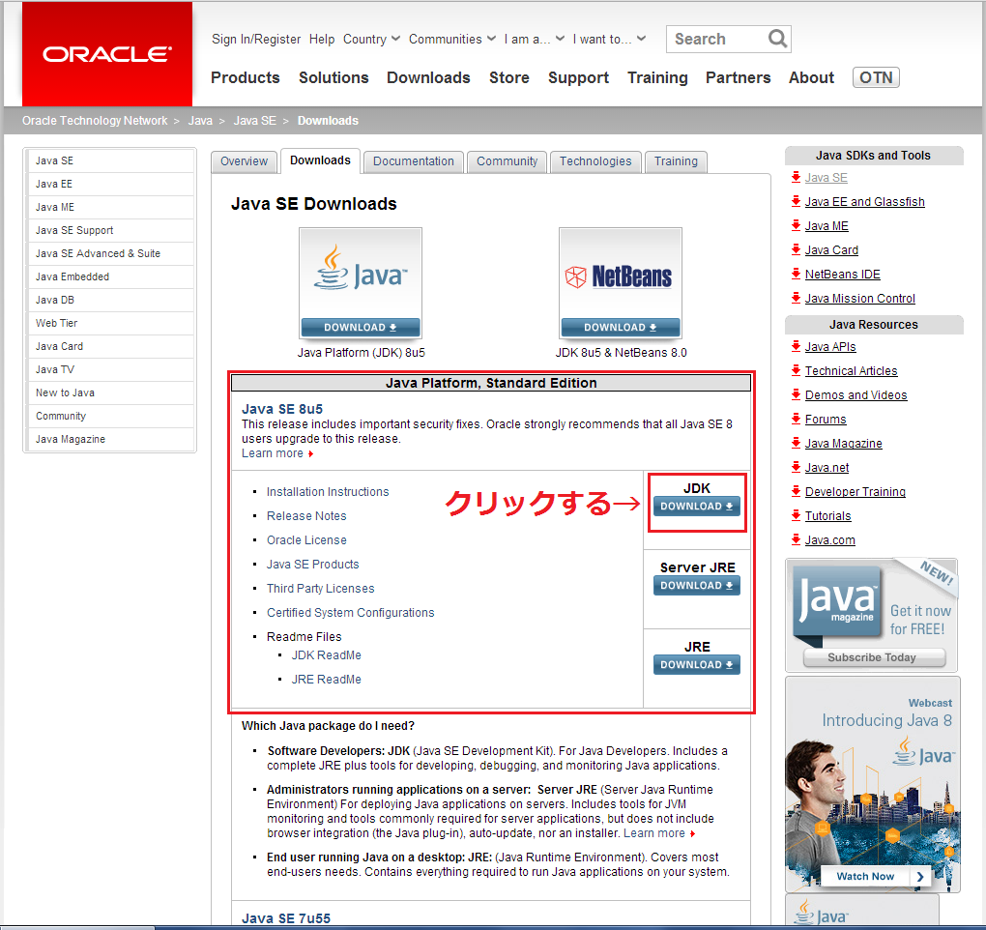Click the OTN button
Image resolution: width=986 pixels, height=930 pixels.
pyautogui.click(x=876, y=77)
